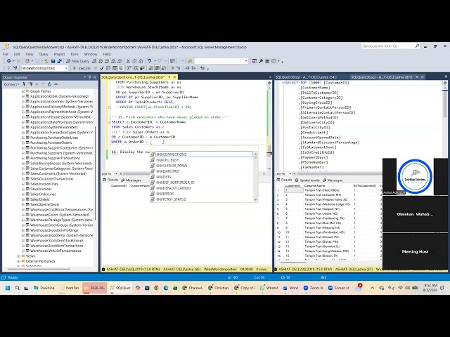
Task: Select Purchasing.PurchaseOrders in Object Explorer
Action: coord(51,143)
